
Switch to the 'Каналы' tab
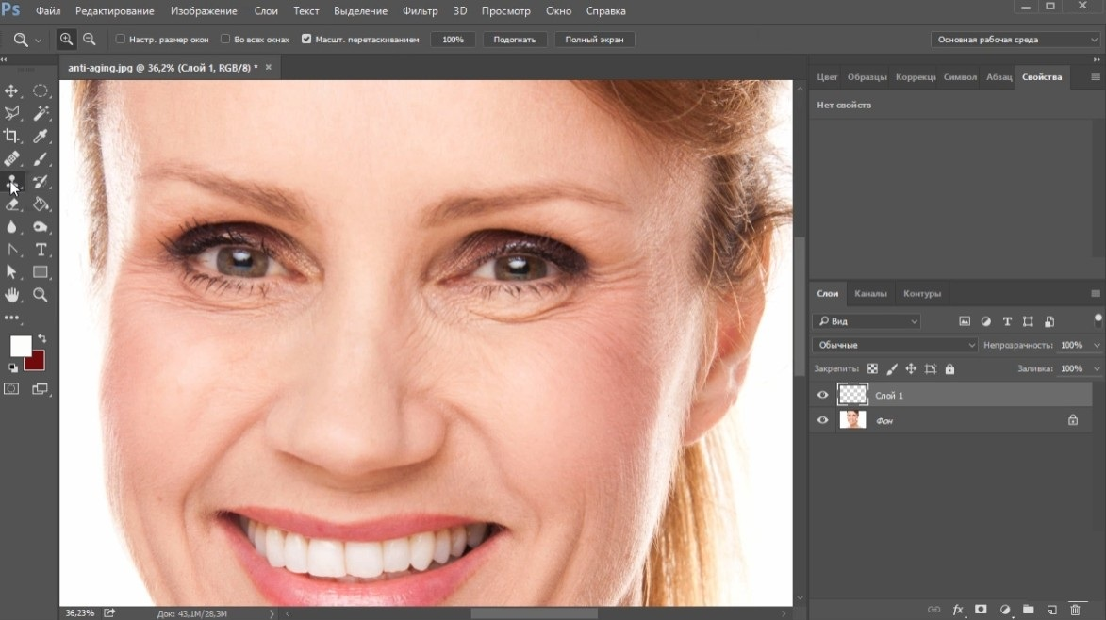(x=870, y=294)
